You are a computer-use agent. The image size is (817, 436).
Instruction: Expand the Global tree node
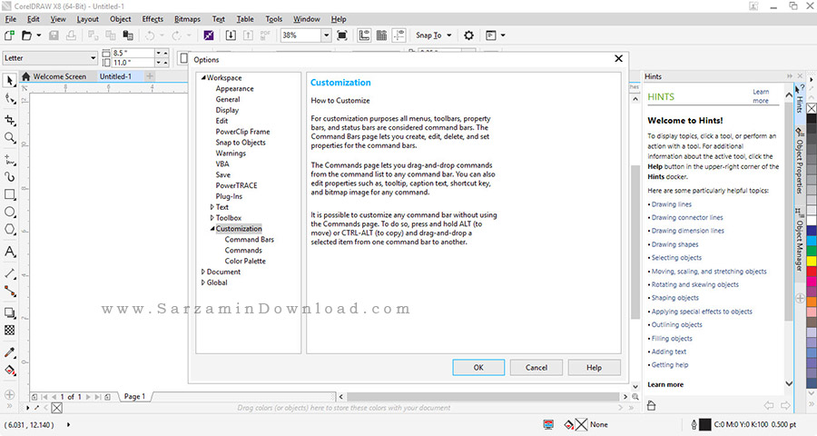[203, 282]
